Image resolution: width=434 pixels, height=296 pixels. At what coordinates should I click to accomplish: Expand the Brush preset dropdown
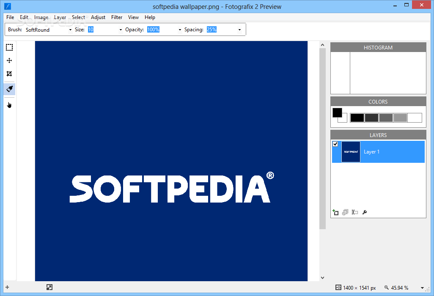[x=70, y=30]
